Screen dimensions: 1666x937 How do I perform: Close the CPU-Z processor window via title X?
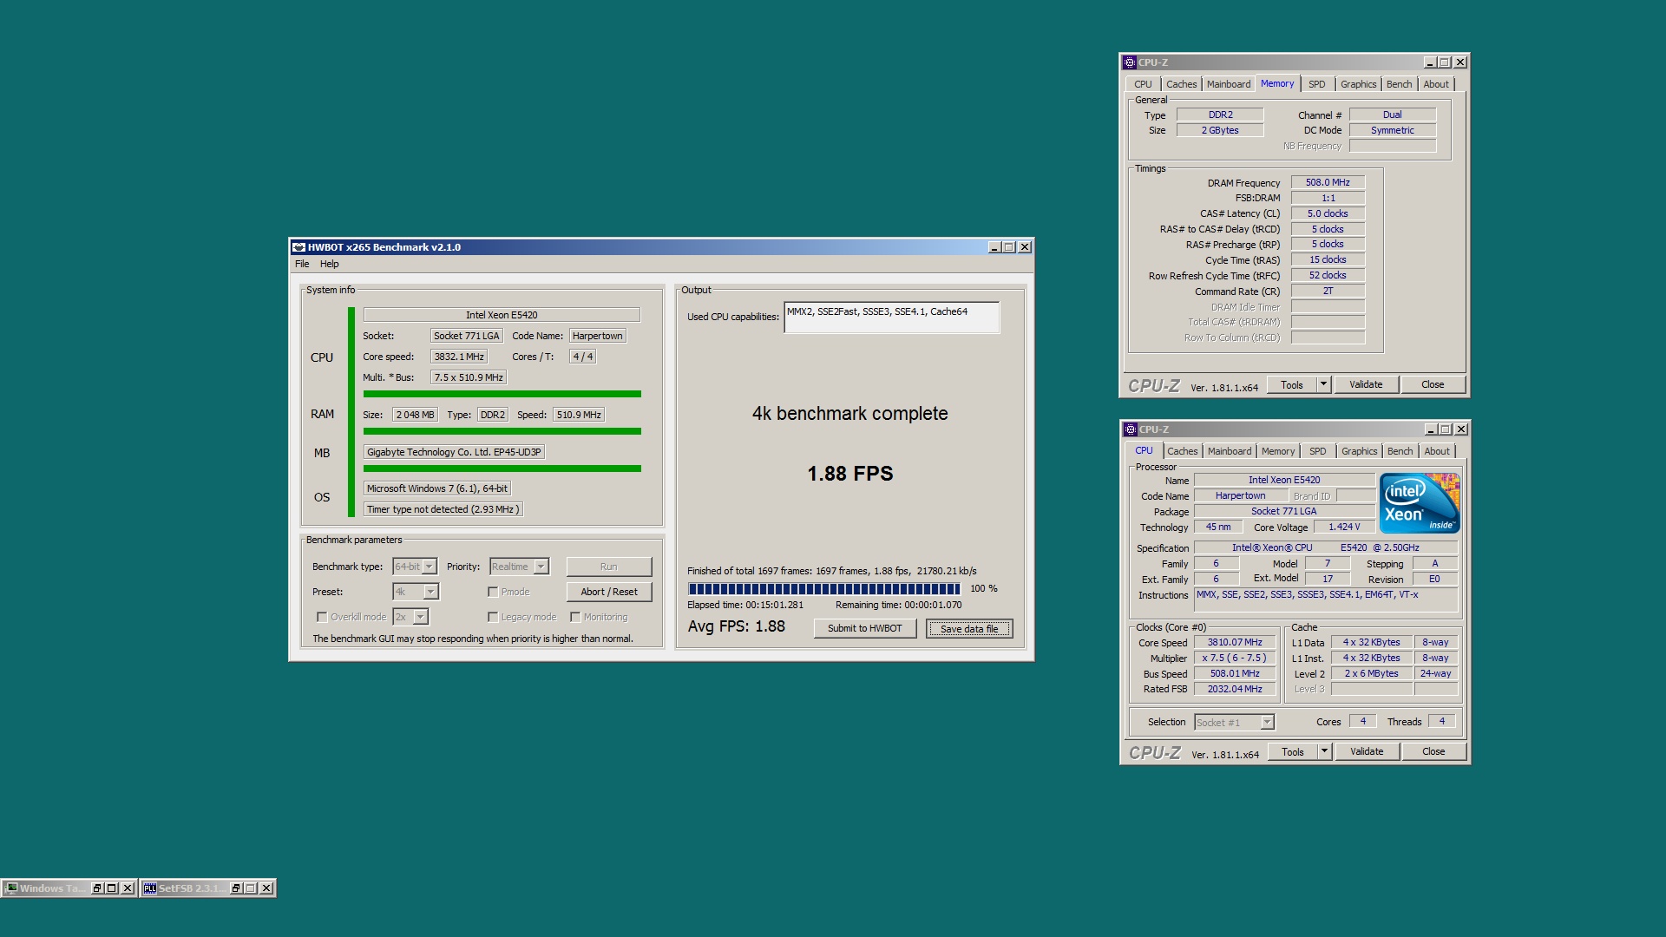pos(1461,429)
